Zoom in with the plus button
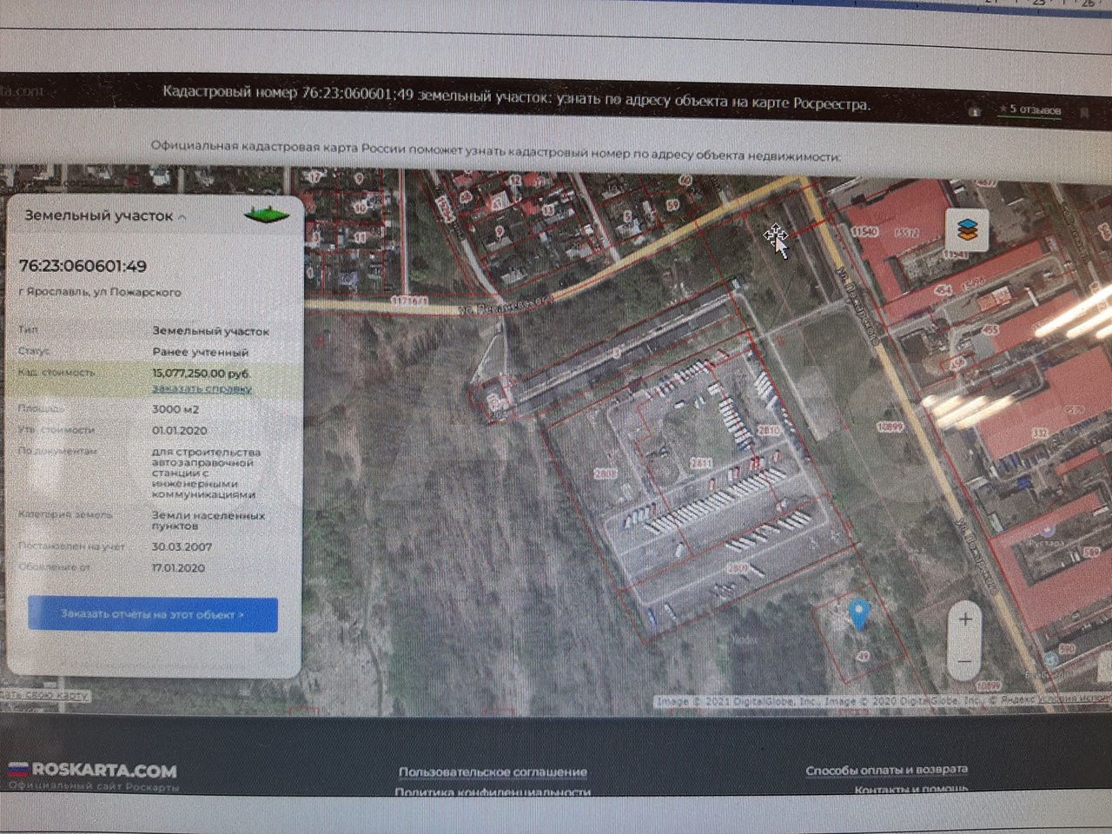Screen dimensions: 1112x834 pos(965,619)
